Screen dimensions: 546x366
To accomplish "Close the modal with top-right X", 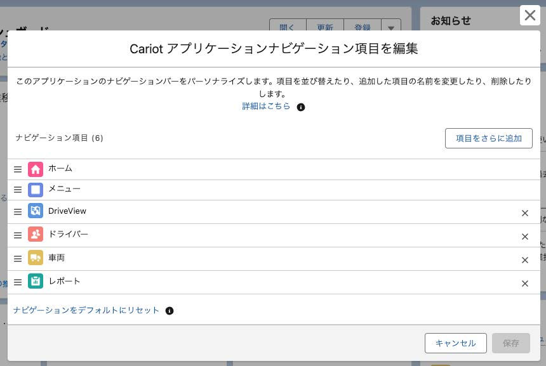I will pyautogui.click(x=529, y=15).
